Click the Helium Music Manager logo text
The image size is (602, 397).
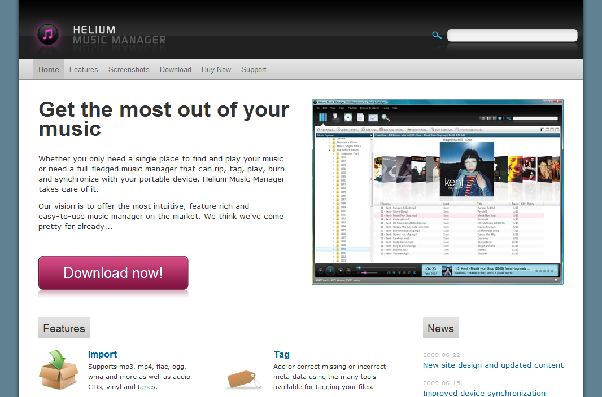click(x=119, y=35)
